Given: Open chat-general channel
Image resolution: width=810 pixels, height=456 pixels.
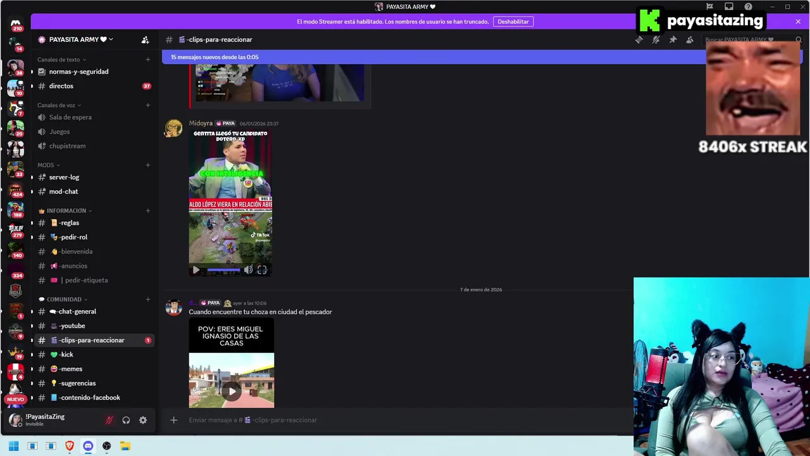Looking at the screenshot, I should [94, 312].
